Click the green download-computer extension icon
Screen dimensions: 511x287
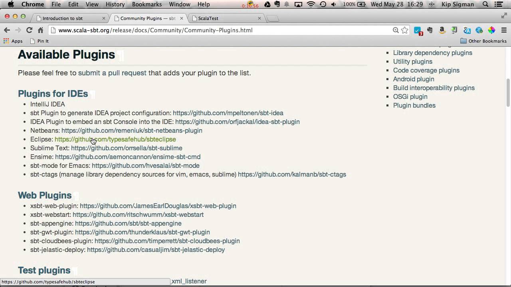(x=454, y=30)
